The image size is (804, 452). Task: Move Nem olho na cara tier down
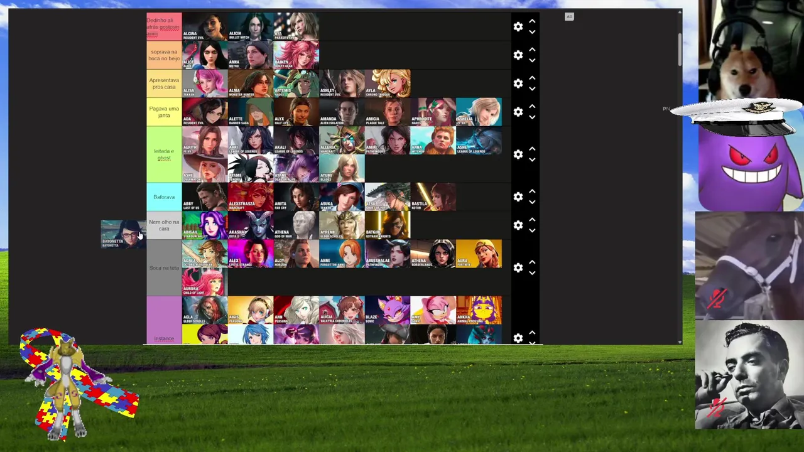(532, 230)
